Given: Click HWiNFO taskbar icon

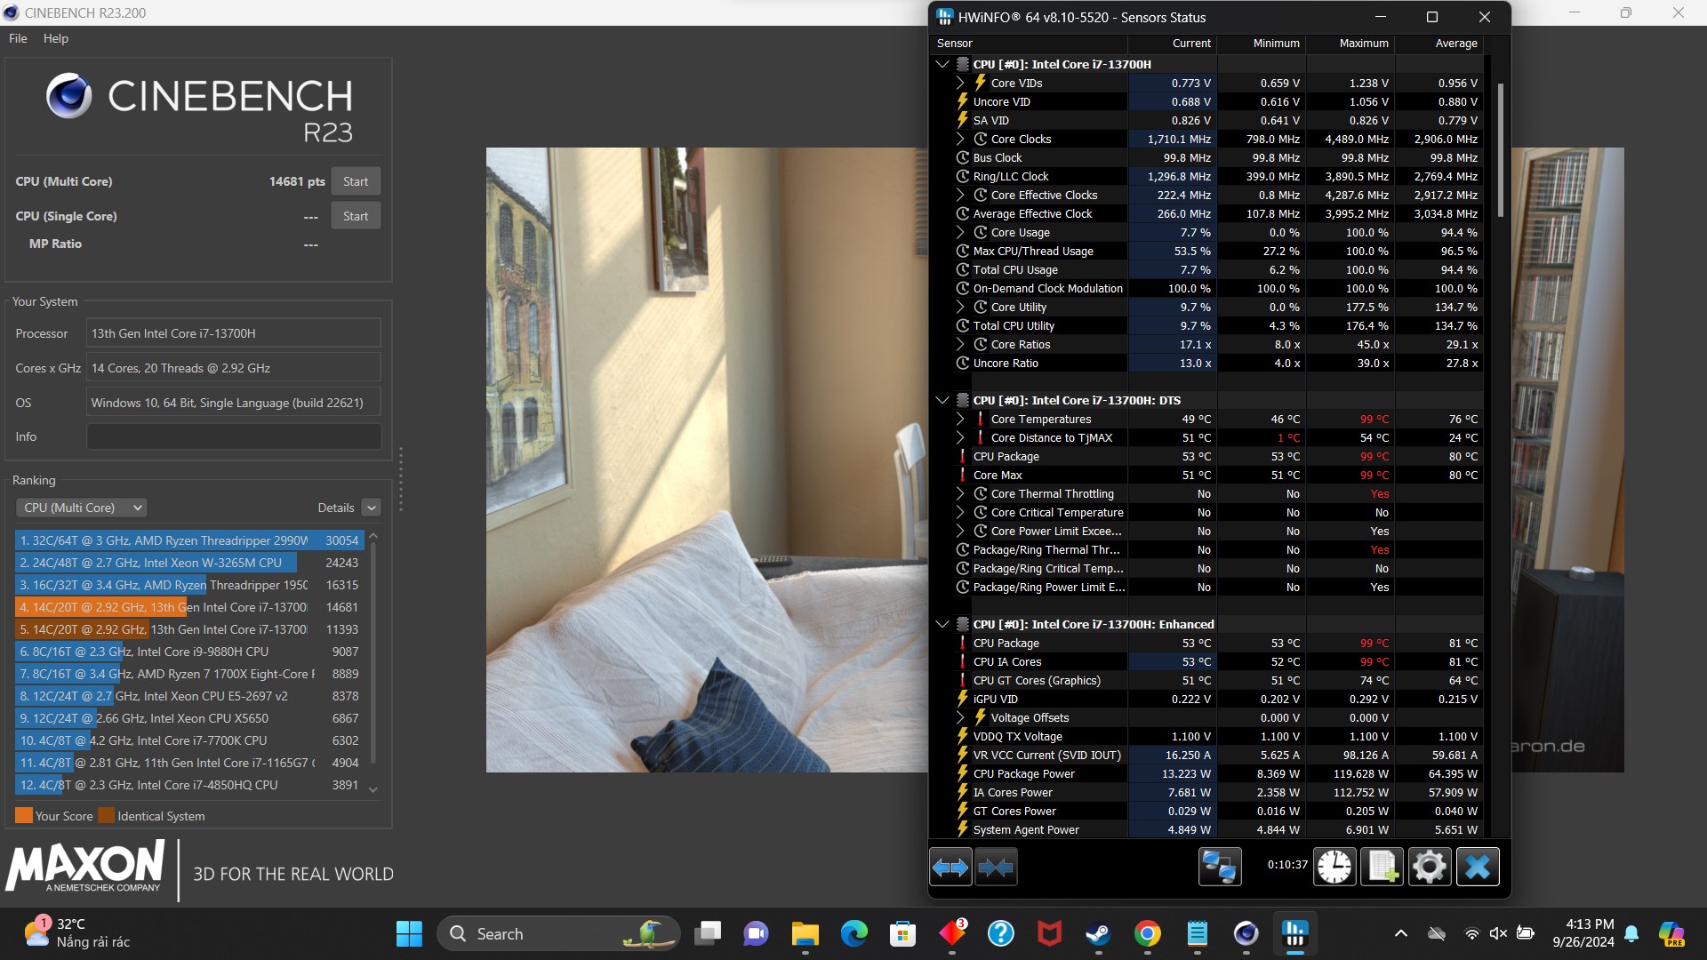Looking at the screenshot, I should pos(1294,933).
